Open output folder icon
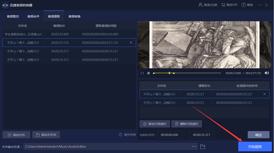The height and width of the screenshot is (153, 274). coord(202,146)
